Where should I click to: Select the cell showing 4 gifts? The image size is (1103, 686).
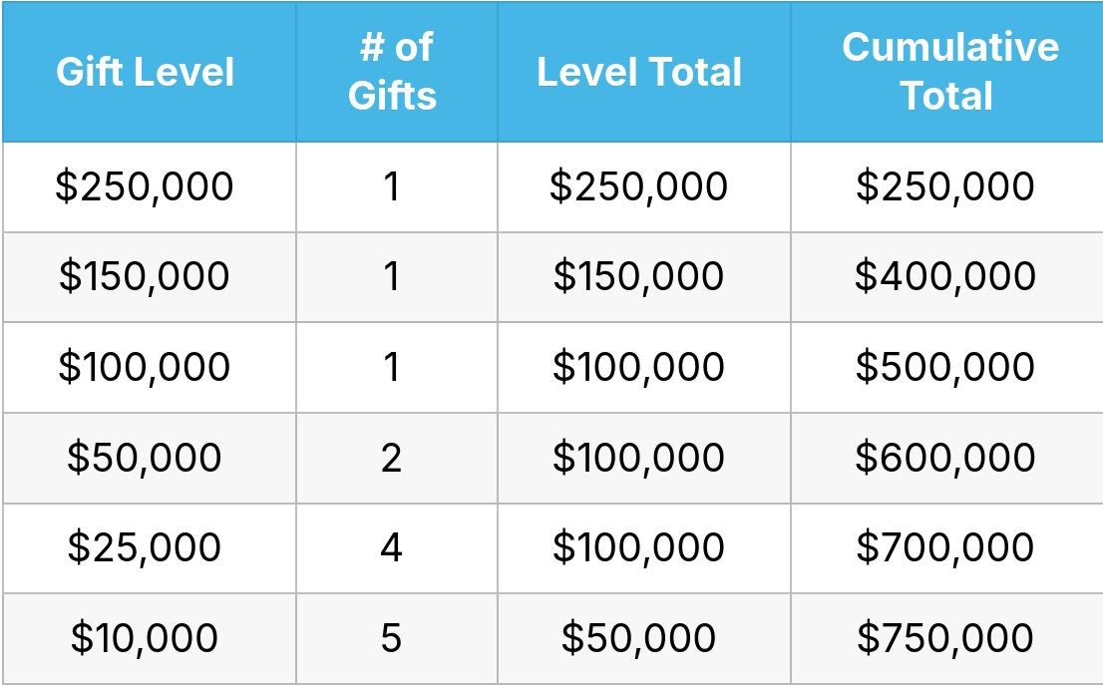[x=392, y=547]
